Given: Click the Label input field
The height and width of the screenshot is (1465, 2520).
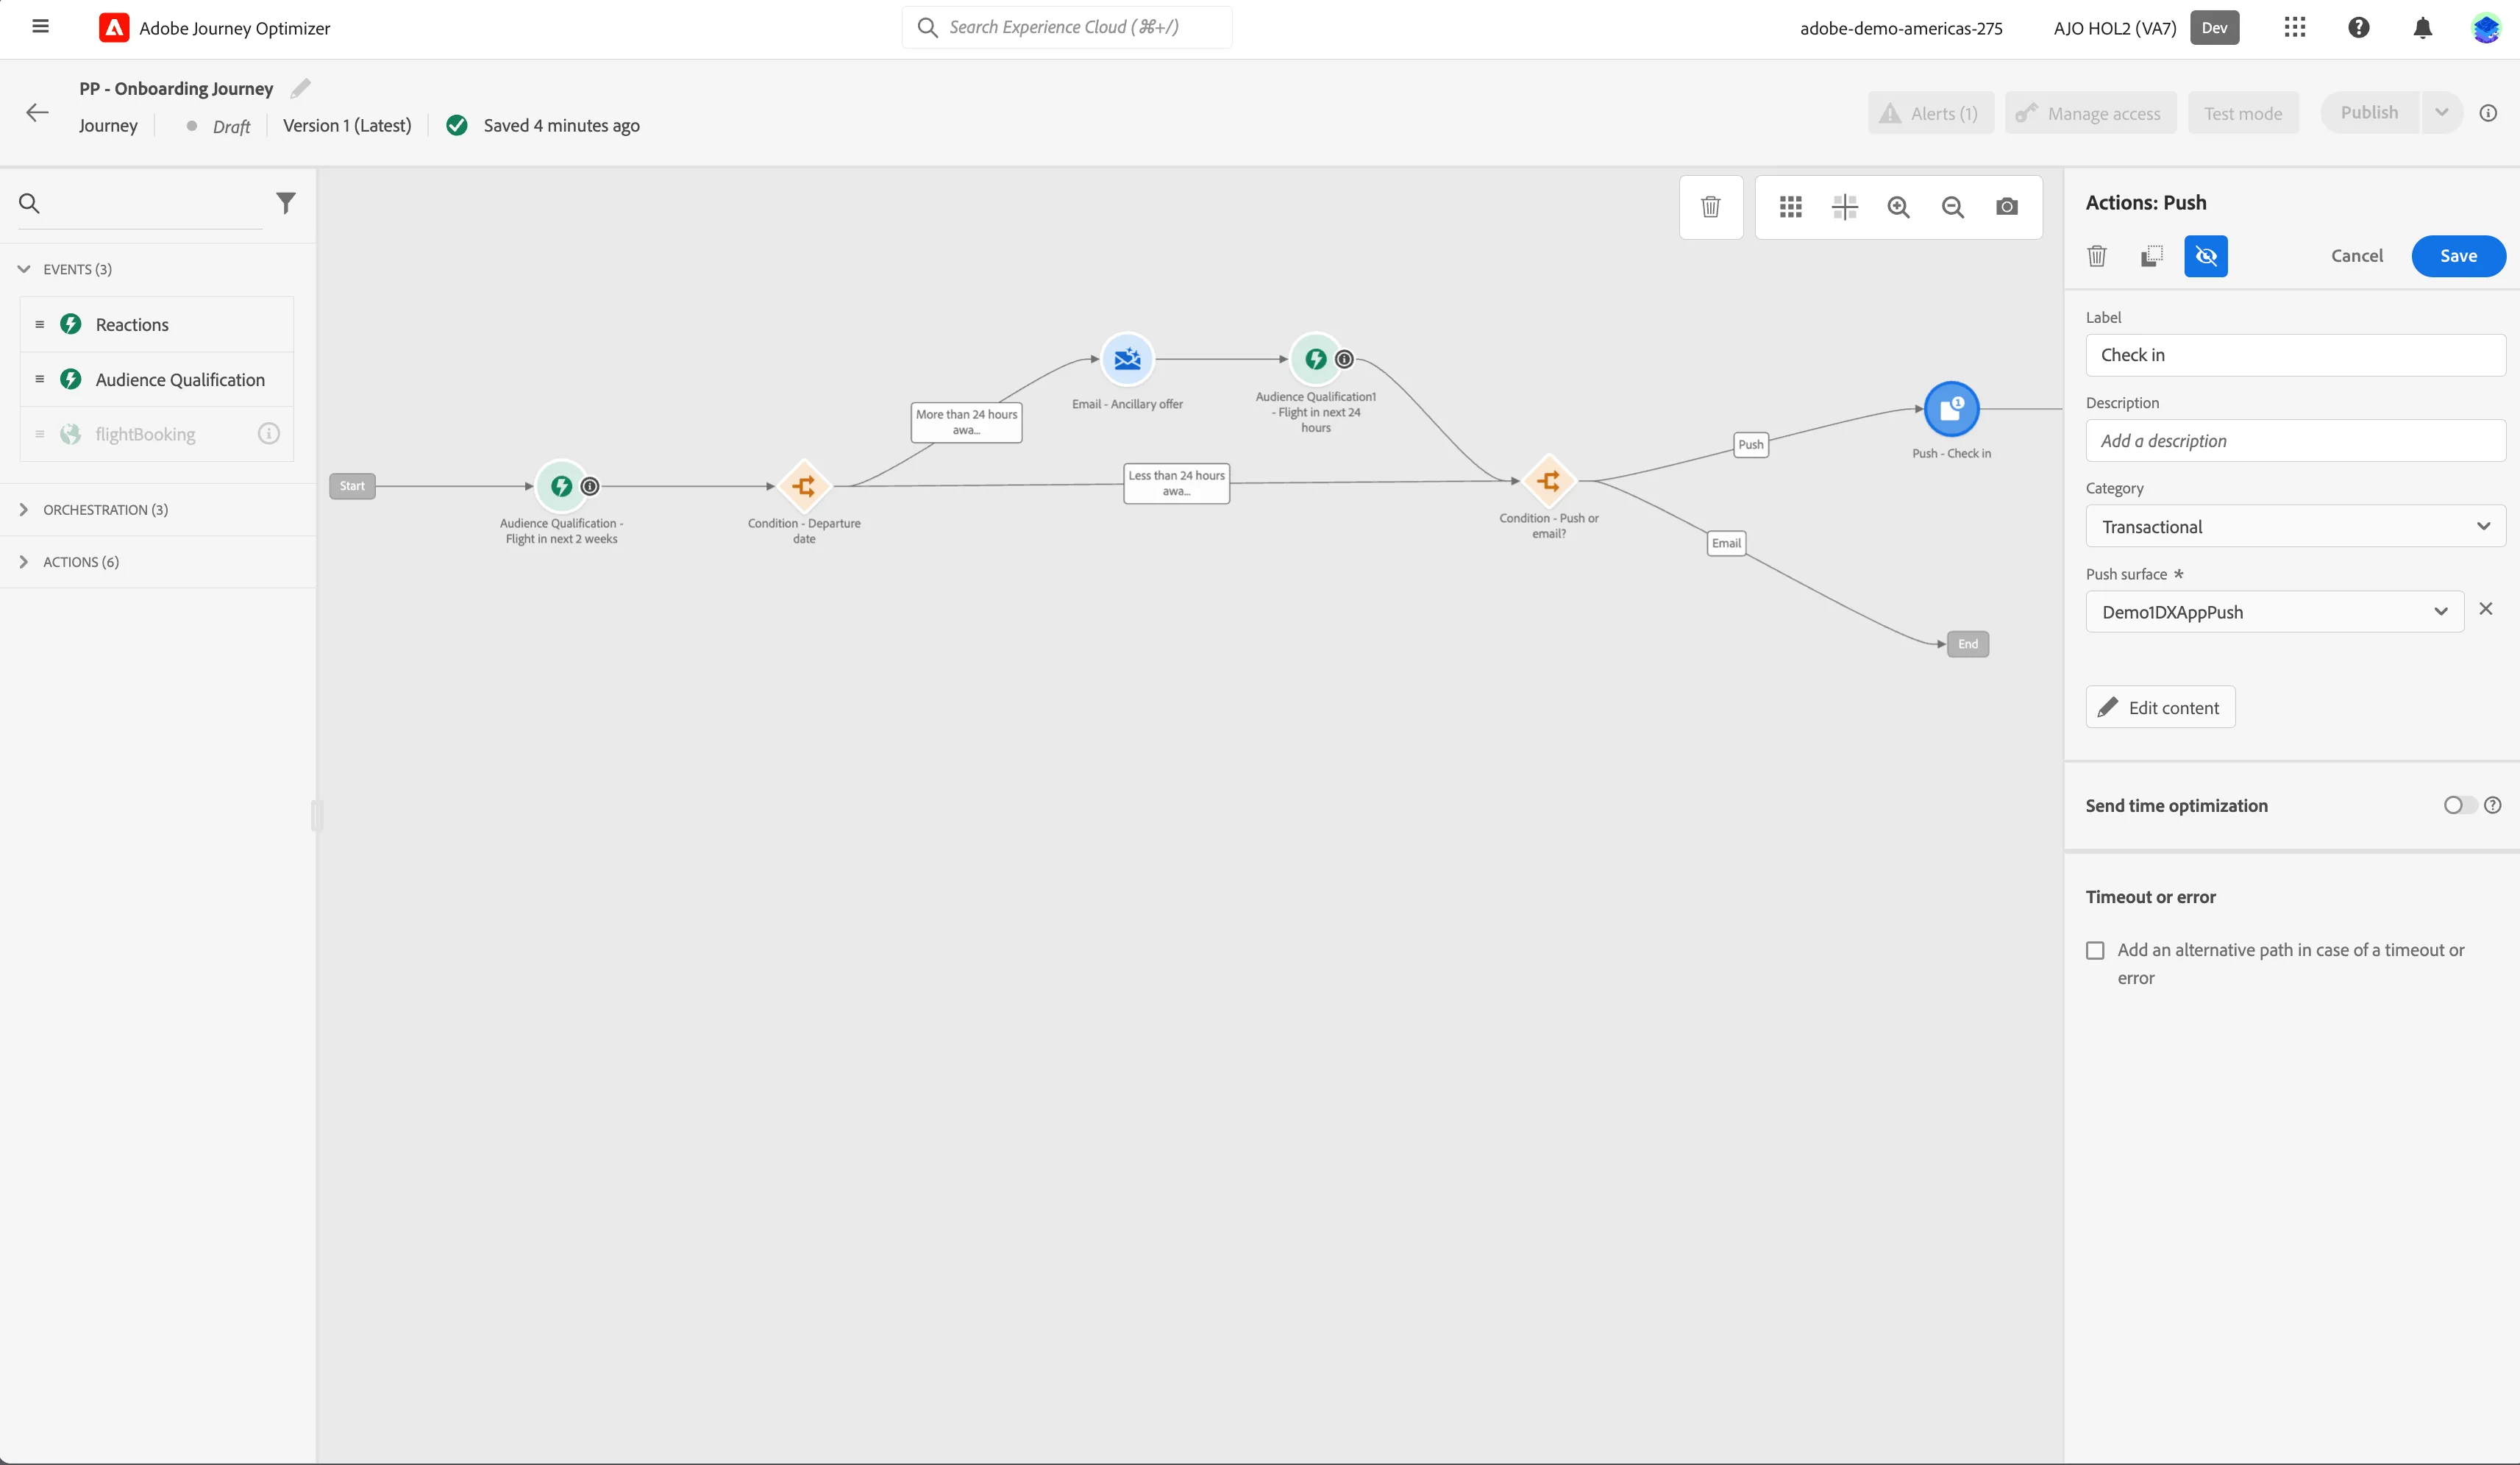Looking at the screenshot, I should (x=2296, y=355).
